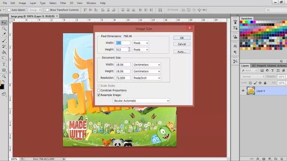Open layer filter Kind dropdown
The image size is (287, 161).
click(x=249, y=71)
